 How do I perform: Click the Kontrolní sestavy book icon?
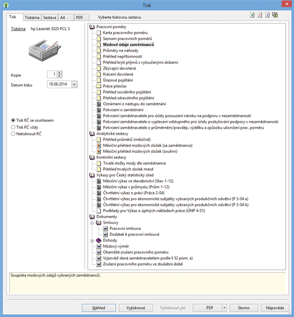[x=92, y=157]
